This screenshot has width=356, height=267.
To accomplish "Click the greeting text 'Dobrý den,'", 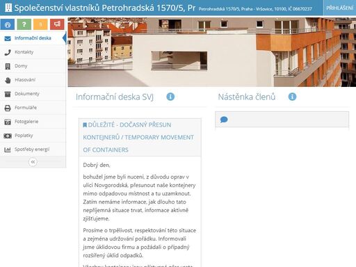I will [x=97, y=165].
